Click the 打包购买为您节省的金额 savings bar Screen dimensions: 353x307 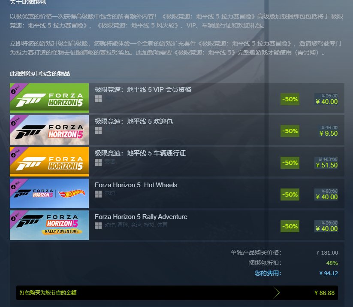tap(177, 293)
